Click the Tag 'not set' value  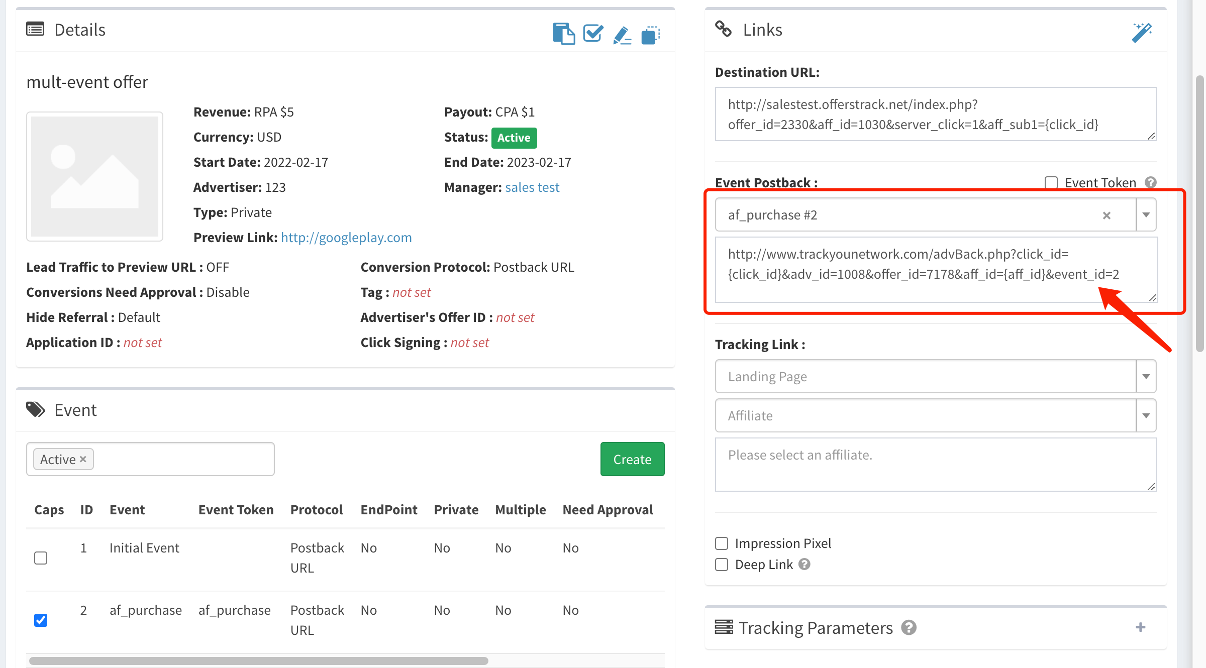point(412,292)
